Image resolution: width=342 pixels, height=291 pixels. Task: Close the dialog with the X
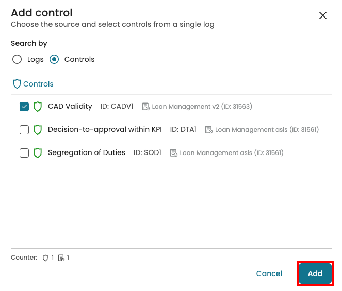pyautogui.click(x=323, y=15)
